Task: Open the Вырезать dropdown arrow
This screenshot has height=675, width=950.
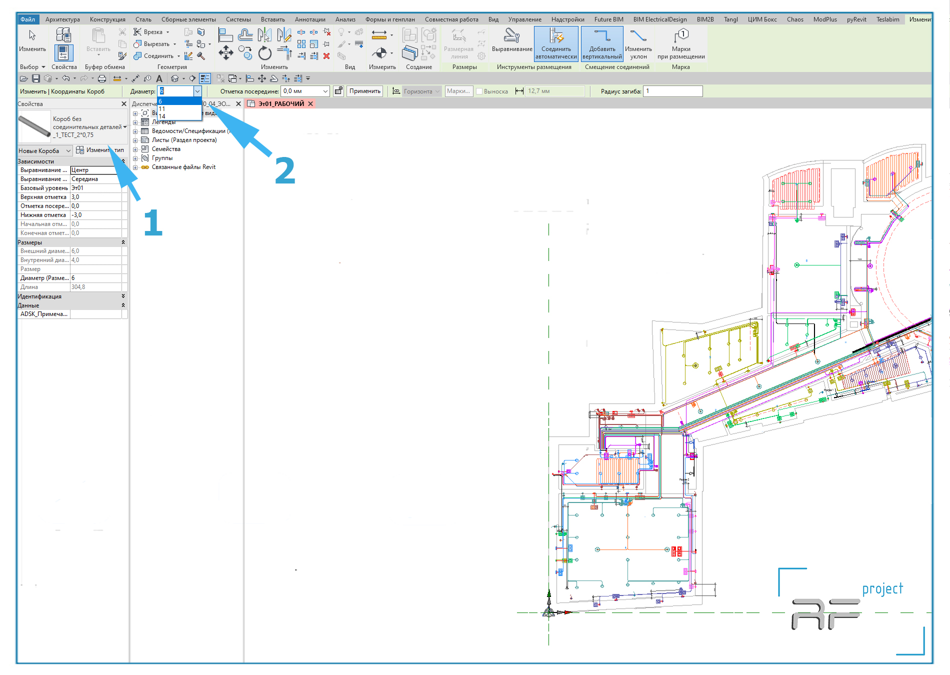Action: click(x=175, y=44)
